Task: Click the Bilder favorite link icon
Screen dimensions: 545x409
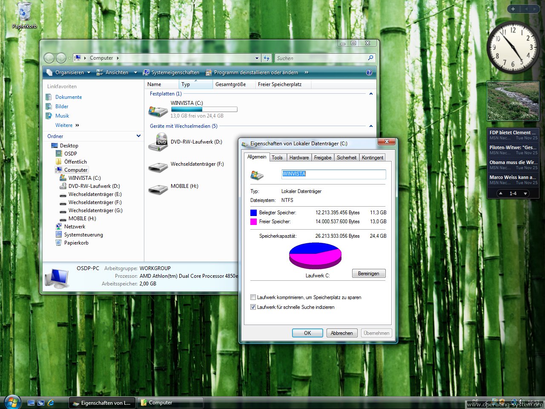Action: [49, 107]
